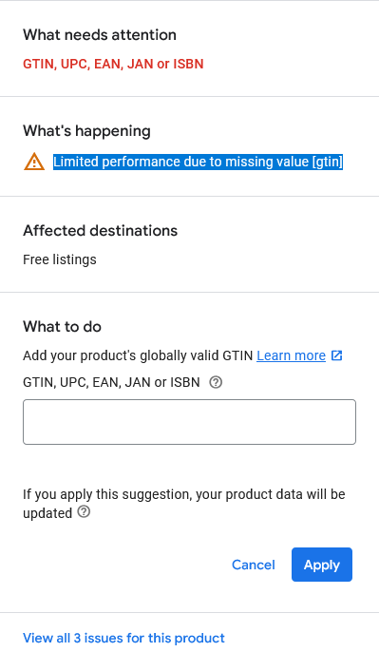Click 'Add your product's globally valid GTIN' text
This screenshot has width=379, height=652.
(138, 355)
